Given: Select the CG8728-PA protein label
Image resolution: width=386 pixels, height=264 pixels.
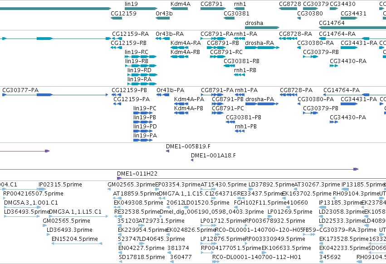Looking at the screenshot, I should 296,90.
